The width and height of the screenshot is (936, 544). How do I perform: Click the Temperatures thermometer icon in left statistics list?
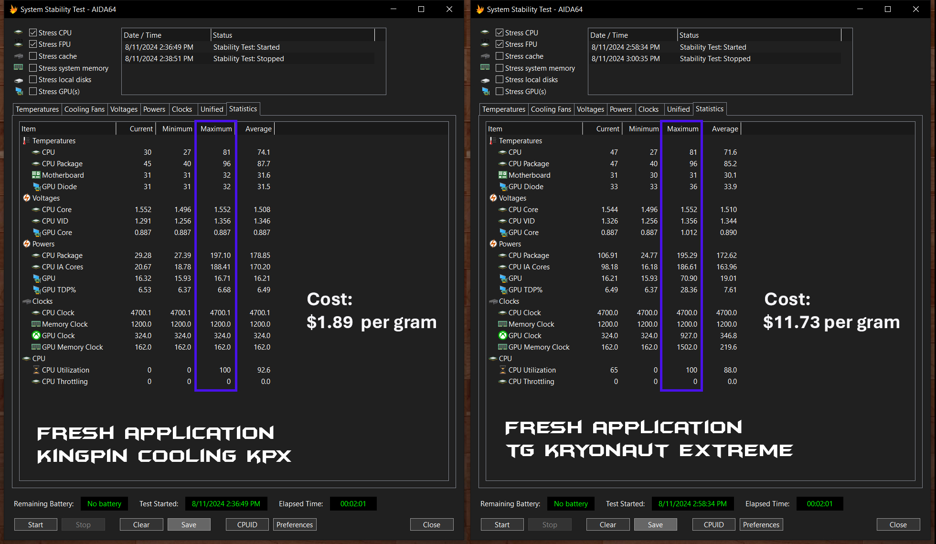[x=26, y=141]
